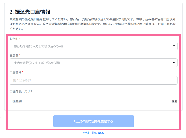
Task: Expand the 銀行名 dropdown arrow
Action: coord(173,46)
